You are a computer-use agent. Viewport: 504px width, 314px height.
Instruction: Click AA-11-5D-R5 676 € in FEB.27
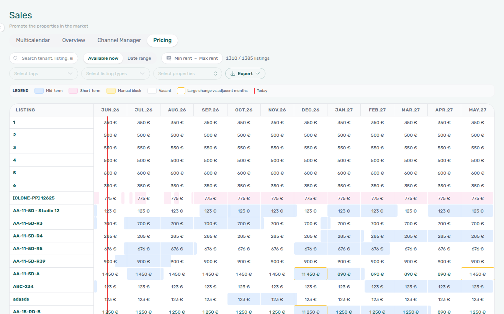point(377,249)
